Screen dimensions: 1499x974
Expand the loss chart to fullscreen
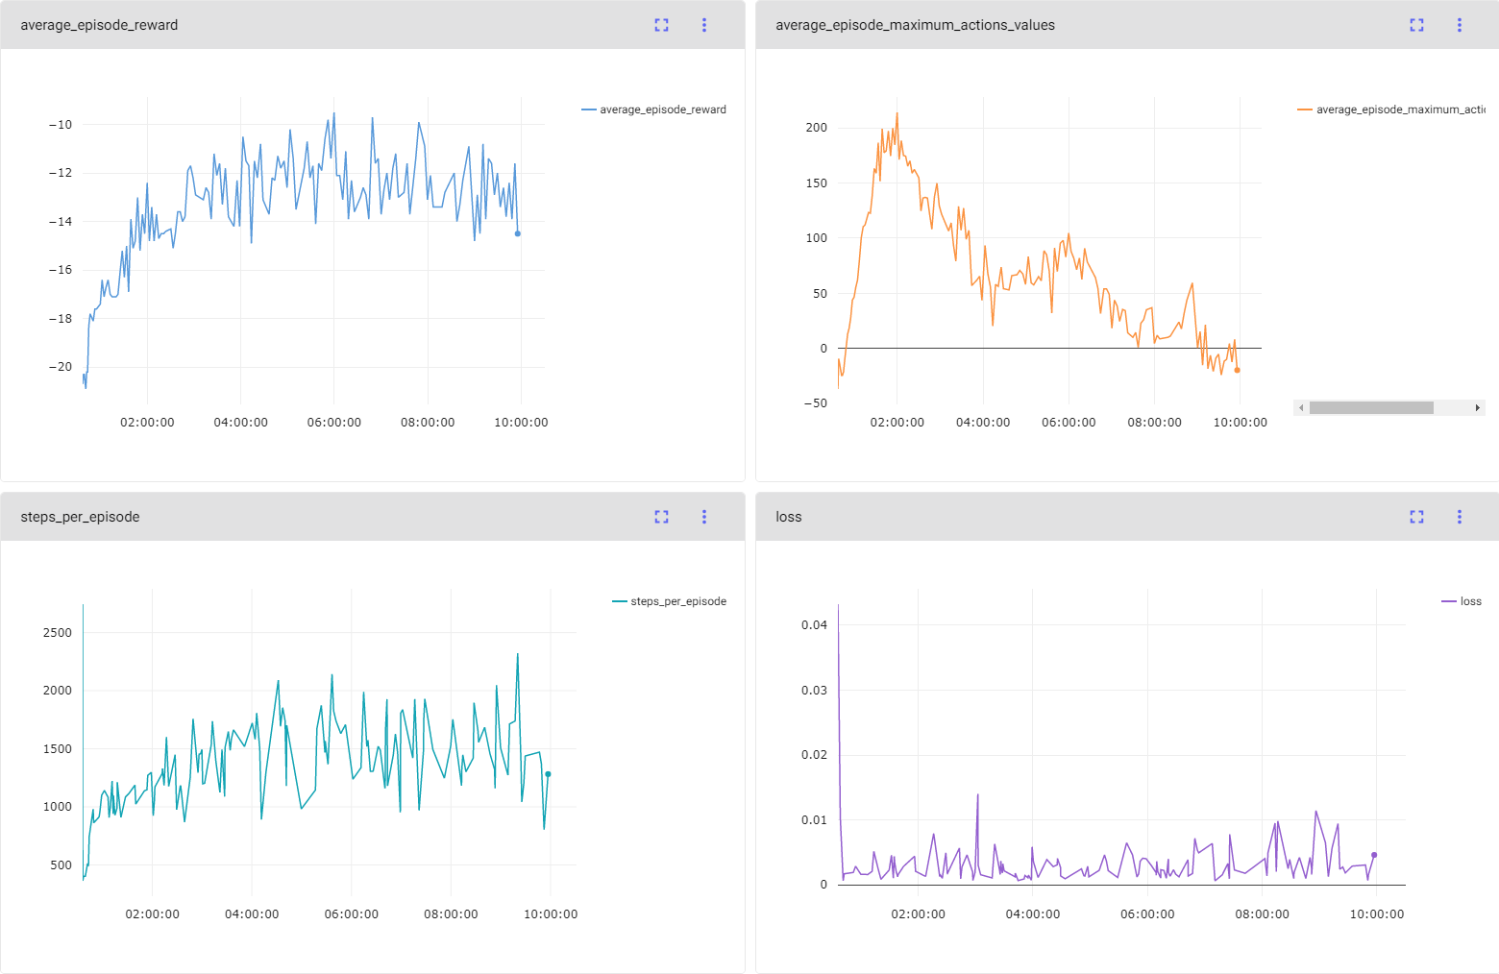(1416, 517)
